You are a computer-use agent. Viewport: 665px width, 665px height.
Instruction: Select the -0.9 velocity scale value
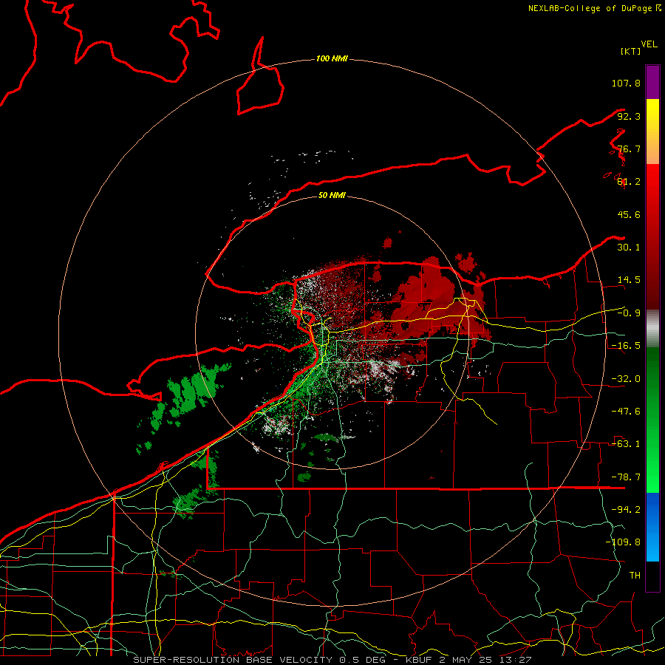[629, 313]
